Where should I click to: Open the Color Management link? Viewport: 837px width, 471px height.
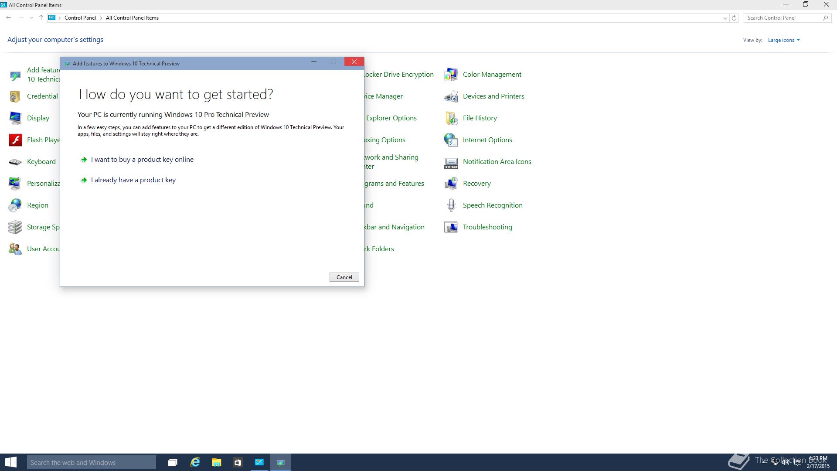click(x=492, y=75)
